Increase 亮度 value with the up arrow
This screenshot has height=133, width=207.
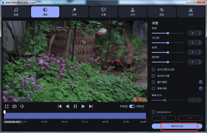click(200, 32)
